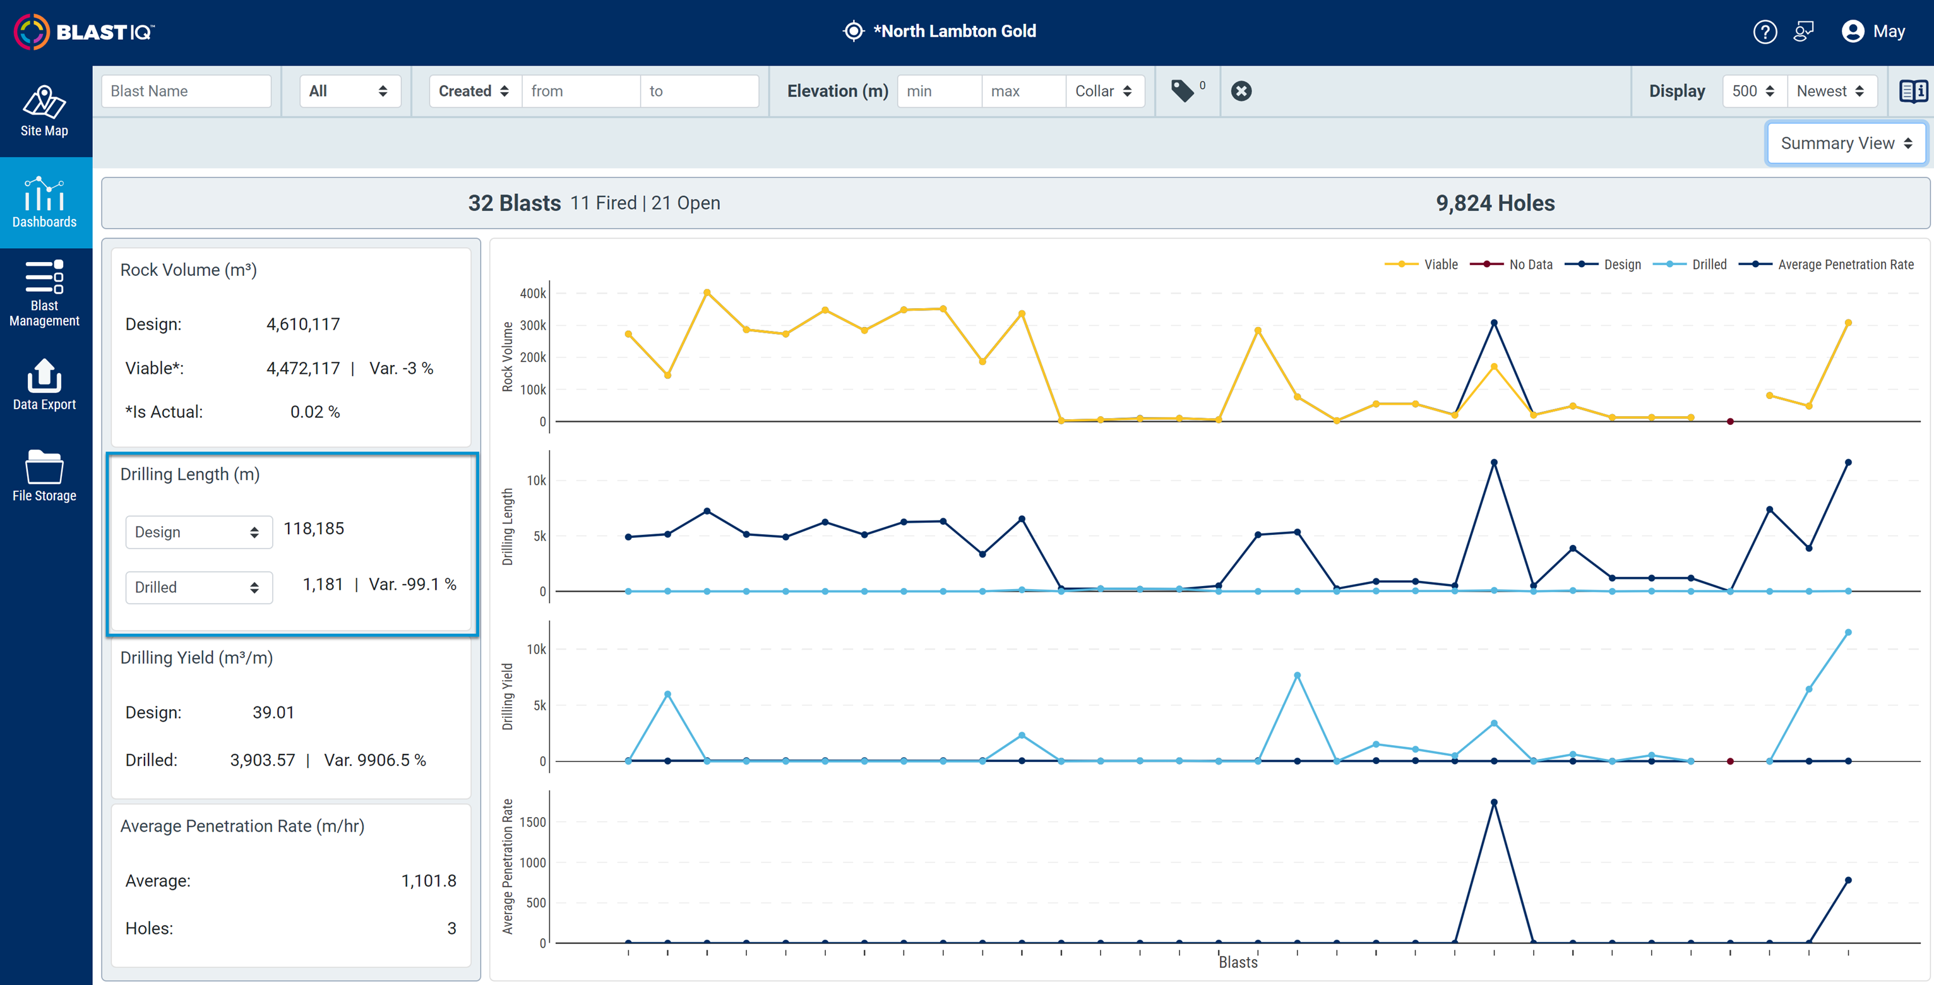Click the documentation book icon near Newest dropdown
Viewport: 1934px width, 985px height.
(x=1913, y=91)
